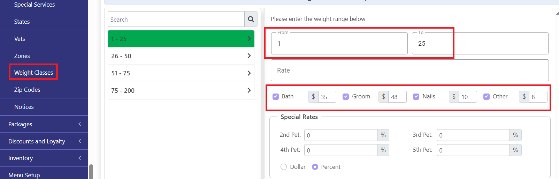Viewport: 559px width, 179px height.
Task: Toggle the Groom checkbox
Action: coord(346,97)
